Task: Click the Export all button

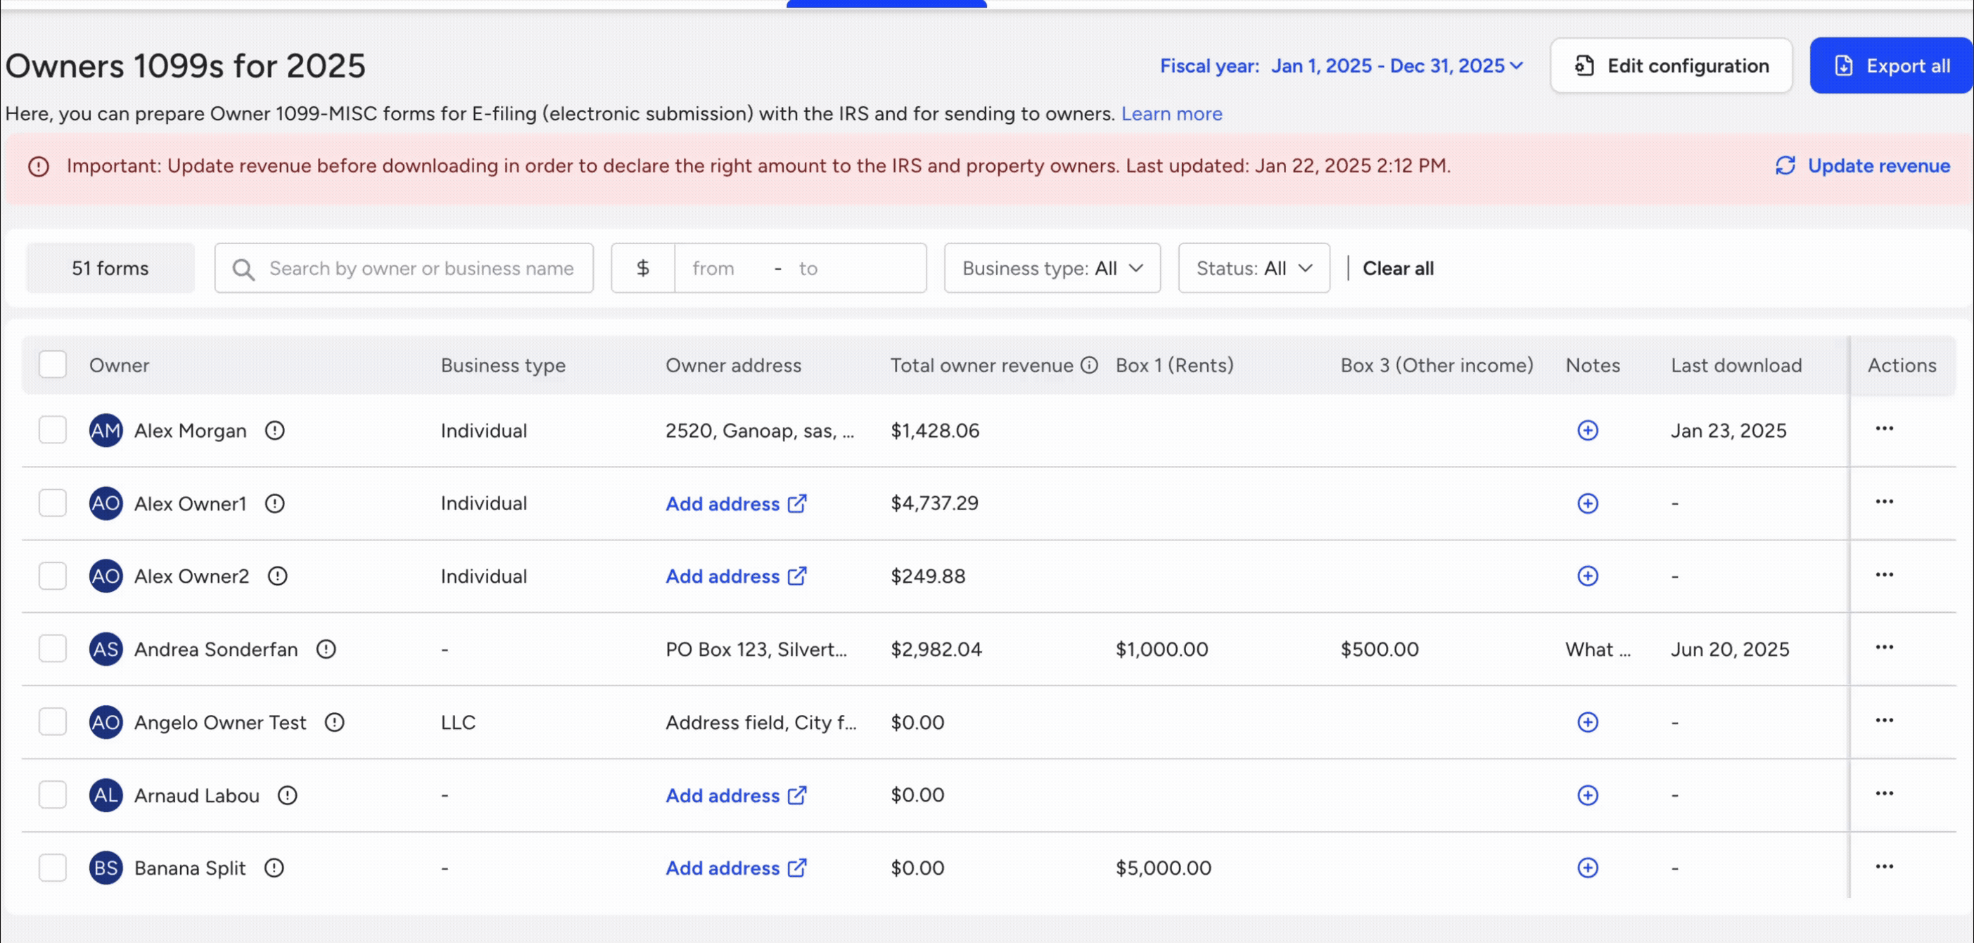Action: [1890, 66]
